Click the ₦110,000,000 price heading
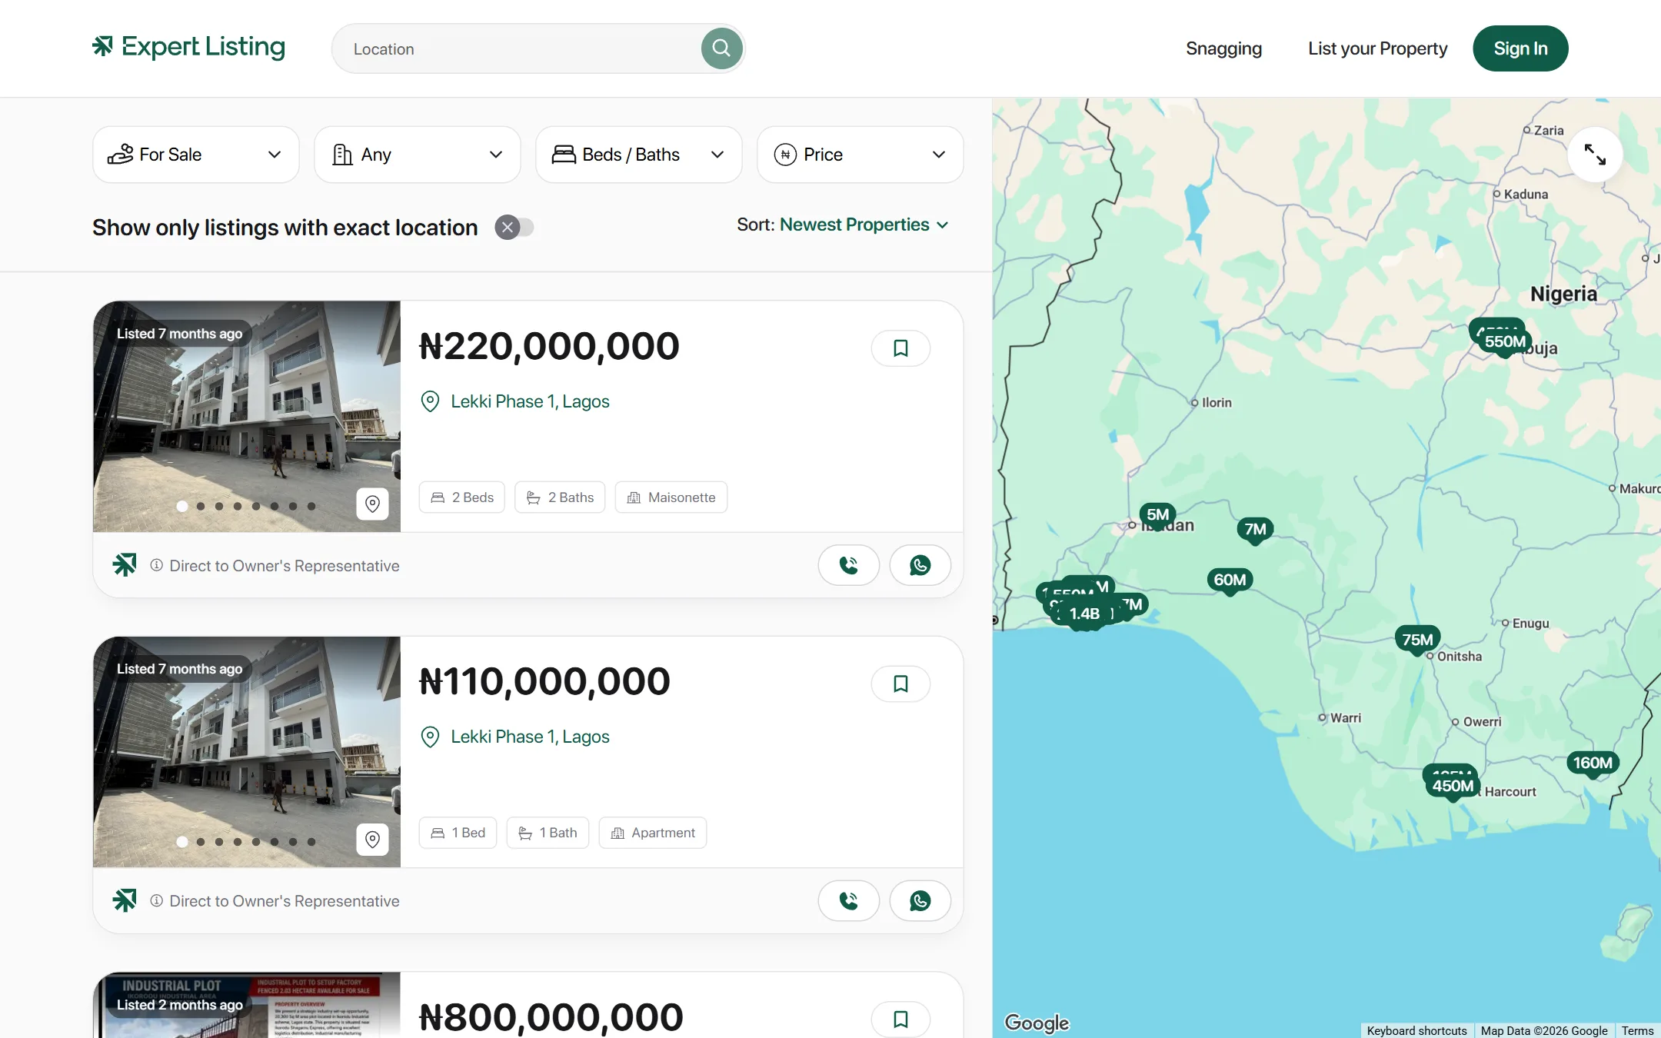1661x1038 pixels. [x=544, y=681]
